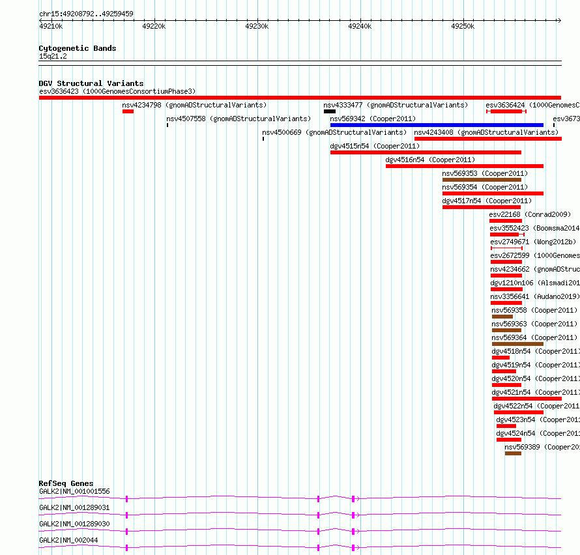This screenshot has width=580, height=555.
Task: Open GALK2|NM_001289031 transcript label
Action: [74, 507]
